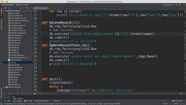Select DbConnect.py in project tree
Screen dimensions: 186x105
15,38
